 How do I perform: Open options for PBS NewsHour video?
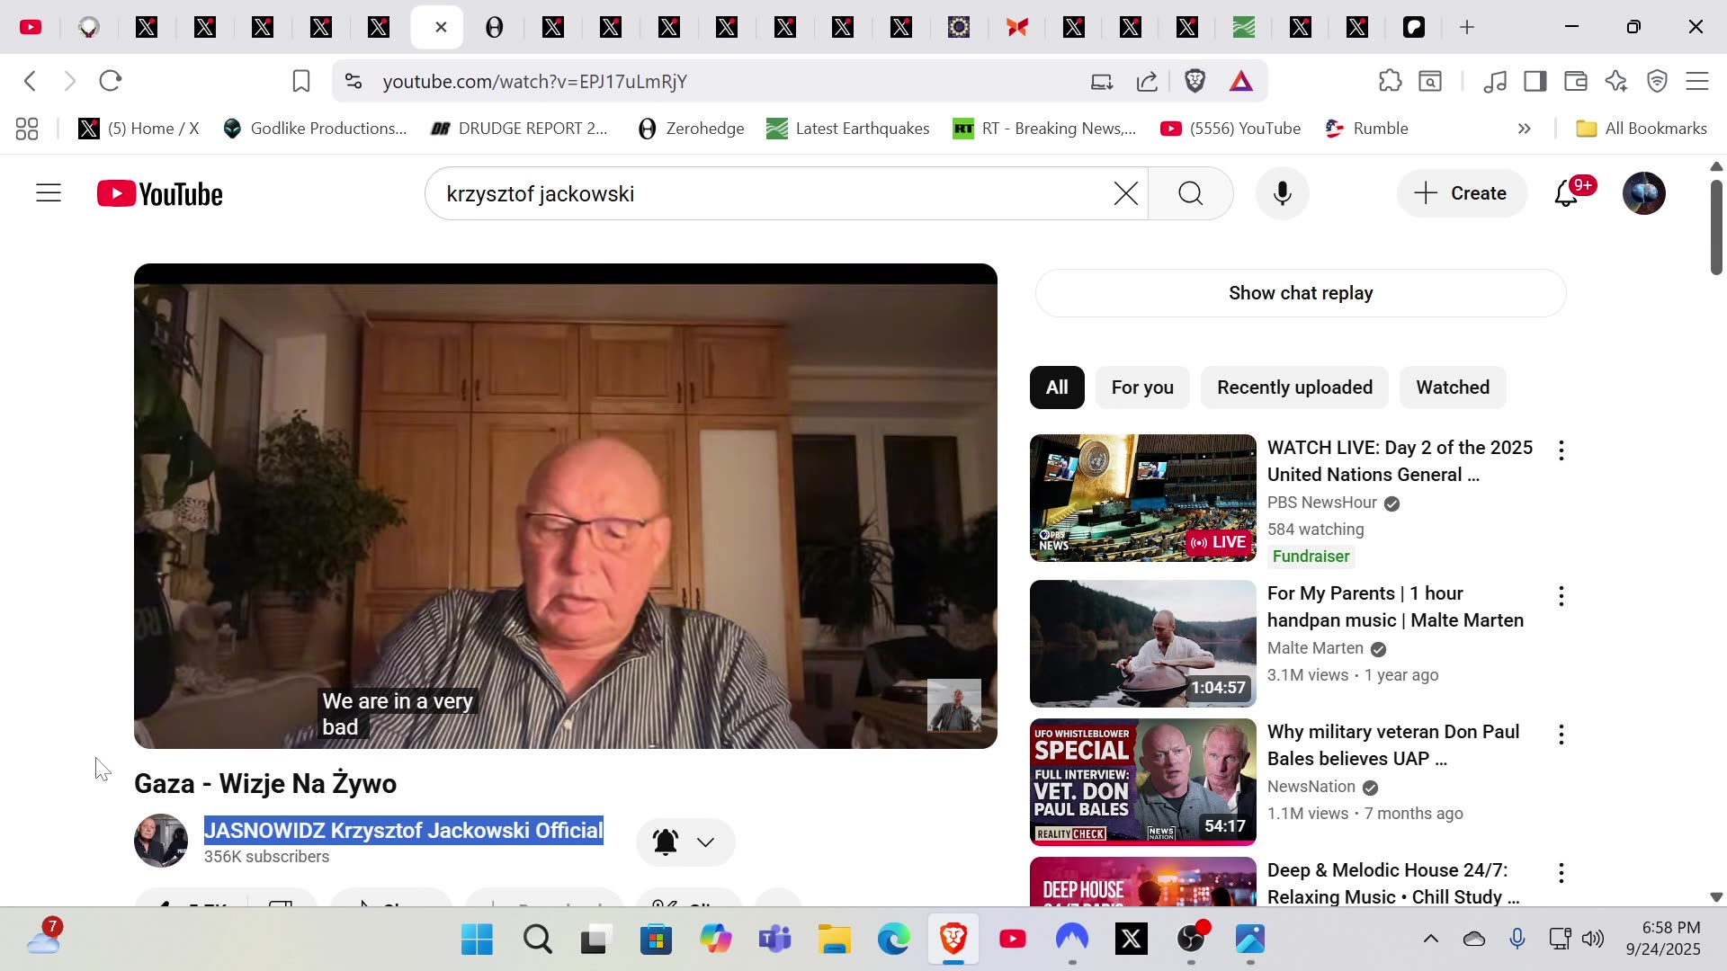click(1561, 450)
